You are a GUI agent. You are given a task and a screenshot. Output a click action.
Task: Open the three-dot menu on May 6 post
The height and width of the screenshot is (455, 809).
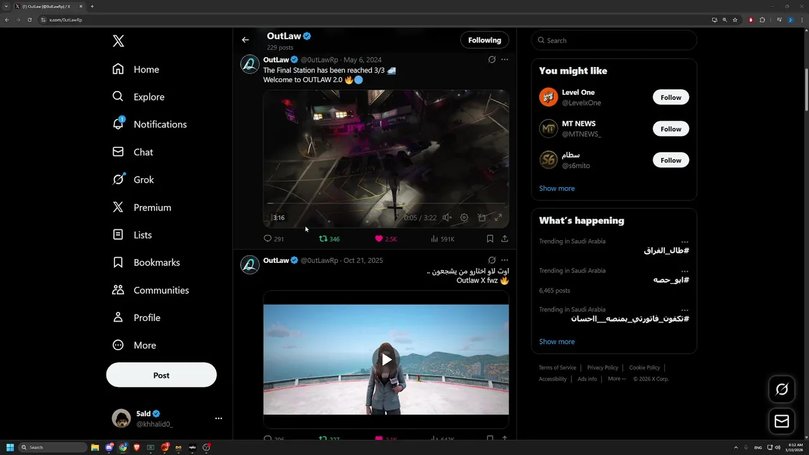(504, 59)
